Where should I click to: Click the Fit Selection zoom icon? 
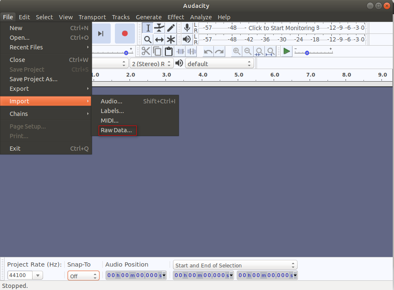(x=259, y=51)
